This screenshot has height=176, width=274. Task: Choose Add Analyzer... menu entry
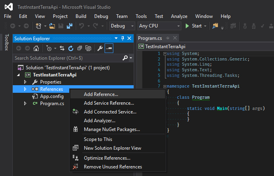118,121
